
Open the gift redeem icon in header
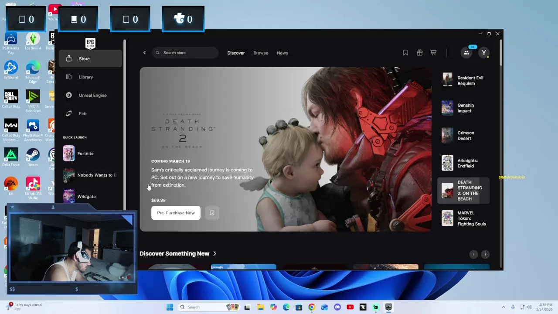[419, 53]
